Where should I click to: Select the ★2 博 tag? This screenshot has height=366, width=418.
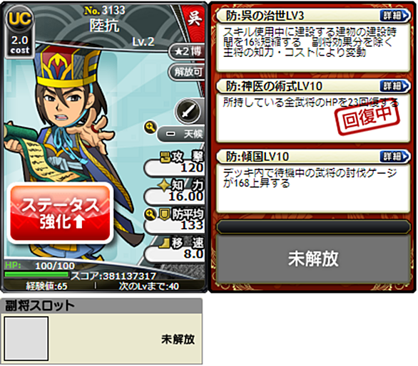tap(187, 51)
